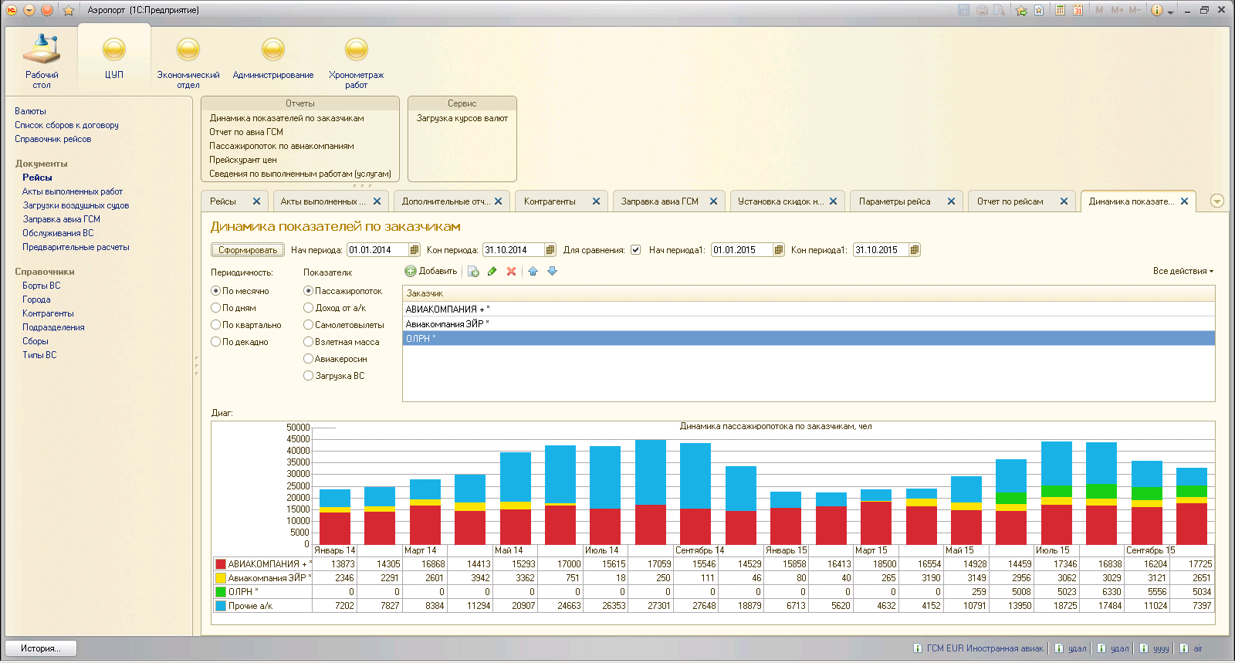Close the Контрагенты tab
The image size is (1235, 663).
pos(596,201)
